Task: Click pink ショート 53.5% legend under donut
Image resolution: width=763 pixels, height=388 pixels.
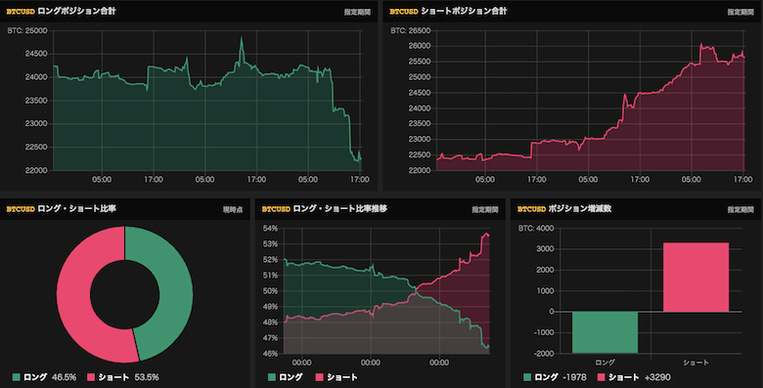Action: 123,377
